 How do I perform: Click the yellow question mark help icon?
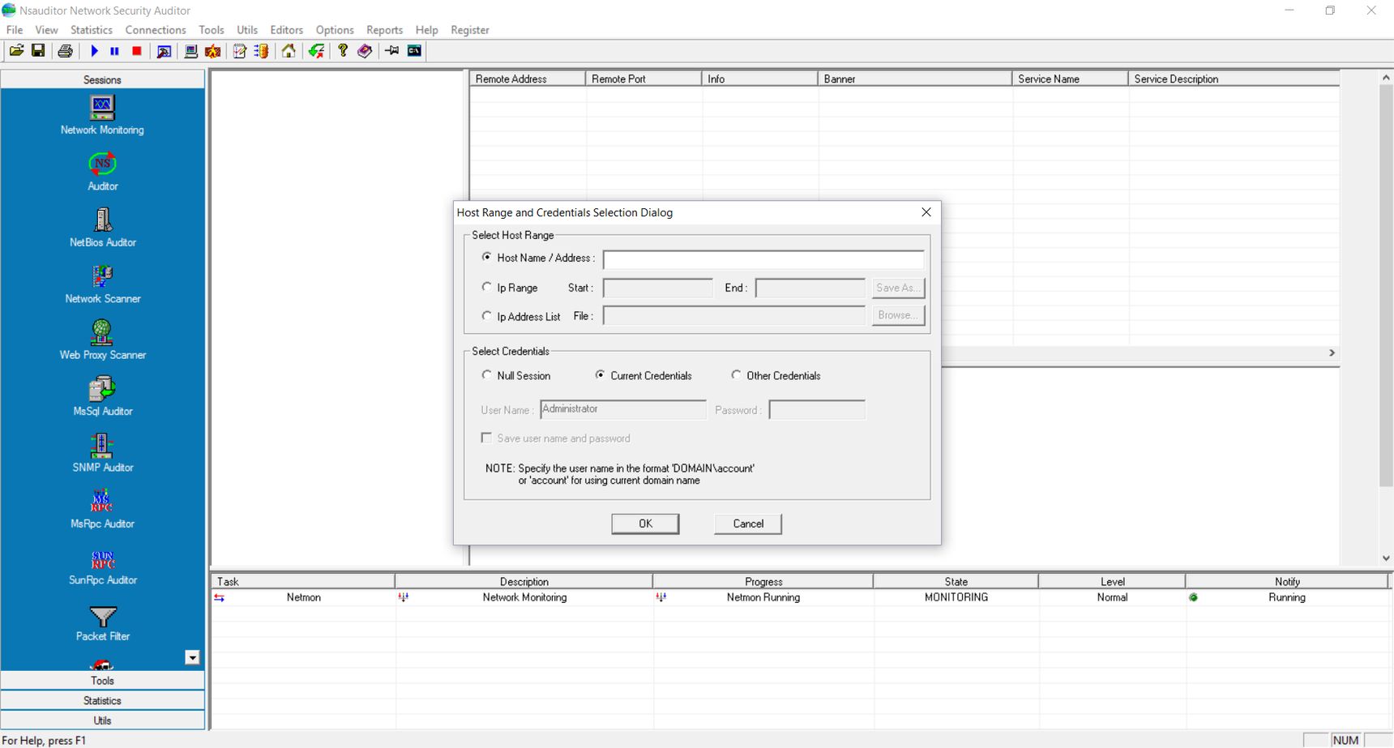point(343,51)
